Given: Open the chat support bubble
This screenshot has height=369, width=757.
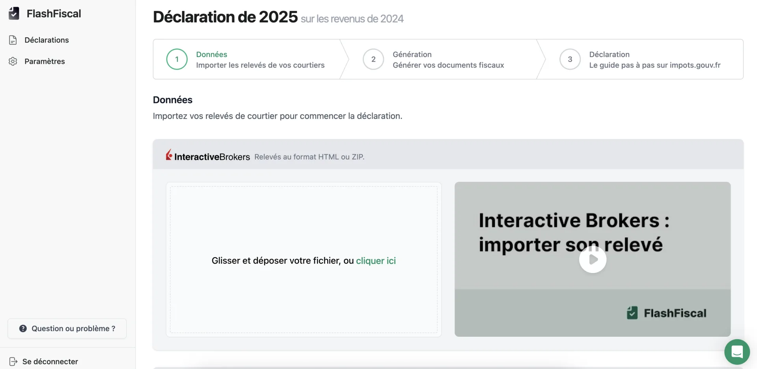Looking at the screenshot, I should point(737,352).
